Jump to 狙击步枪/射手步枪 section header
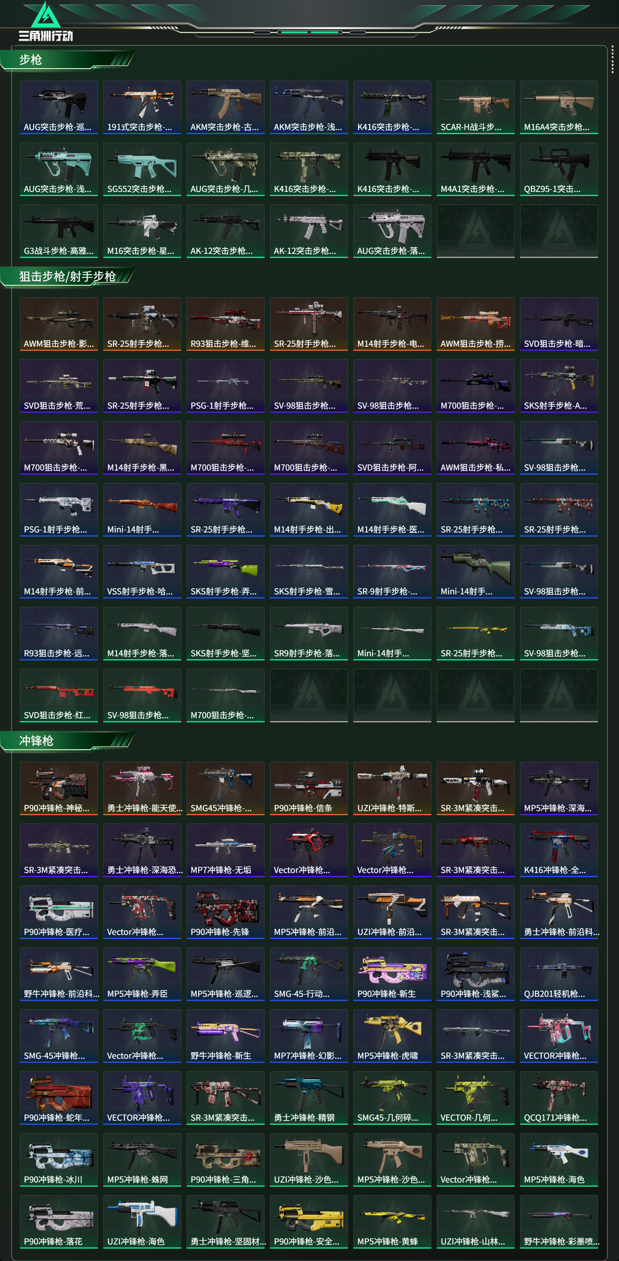The image size is (619, 1261). pyautogui.click(x=68, y=277)
